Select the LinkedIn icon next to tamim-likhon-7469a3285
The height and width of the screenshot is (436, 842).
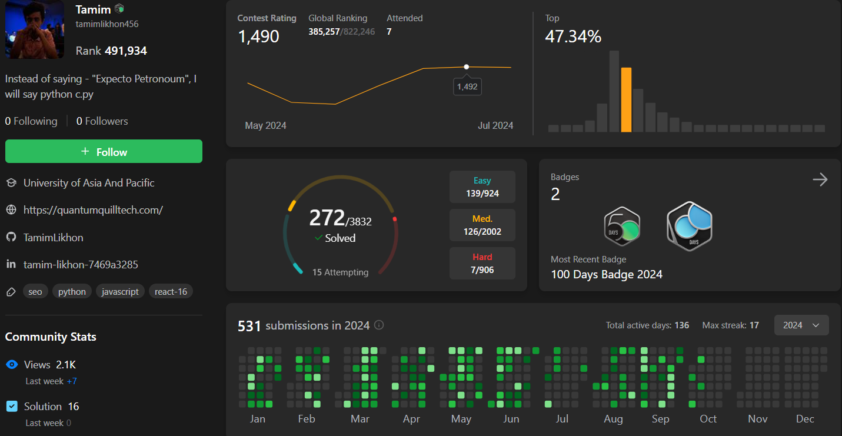[x=11, y=264]
